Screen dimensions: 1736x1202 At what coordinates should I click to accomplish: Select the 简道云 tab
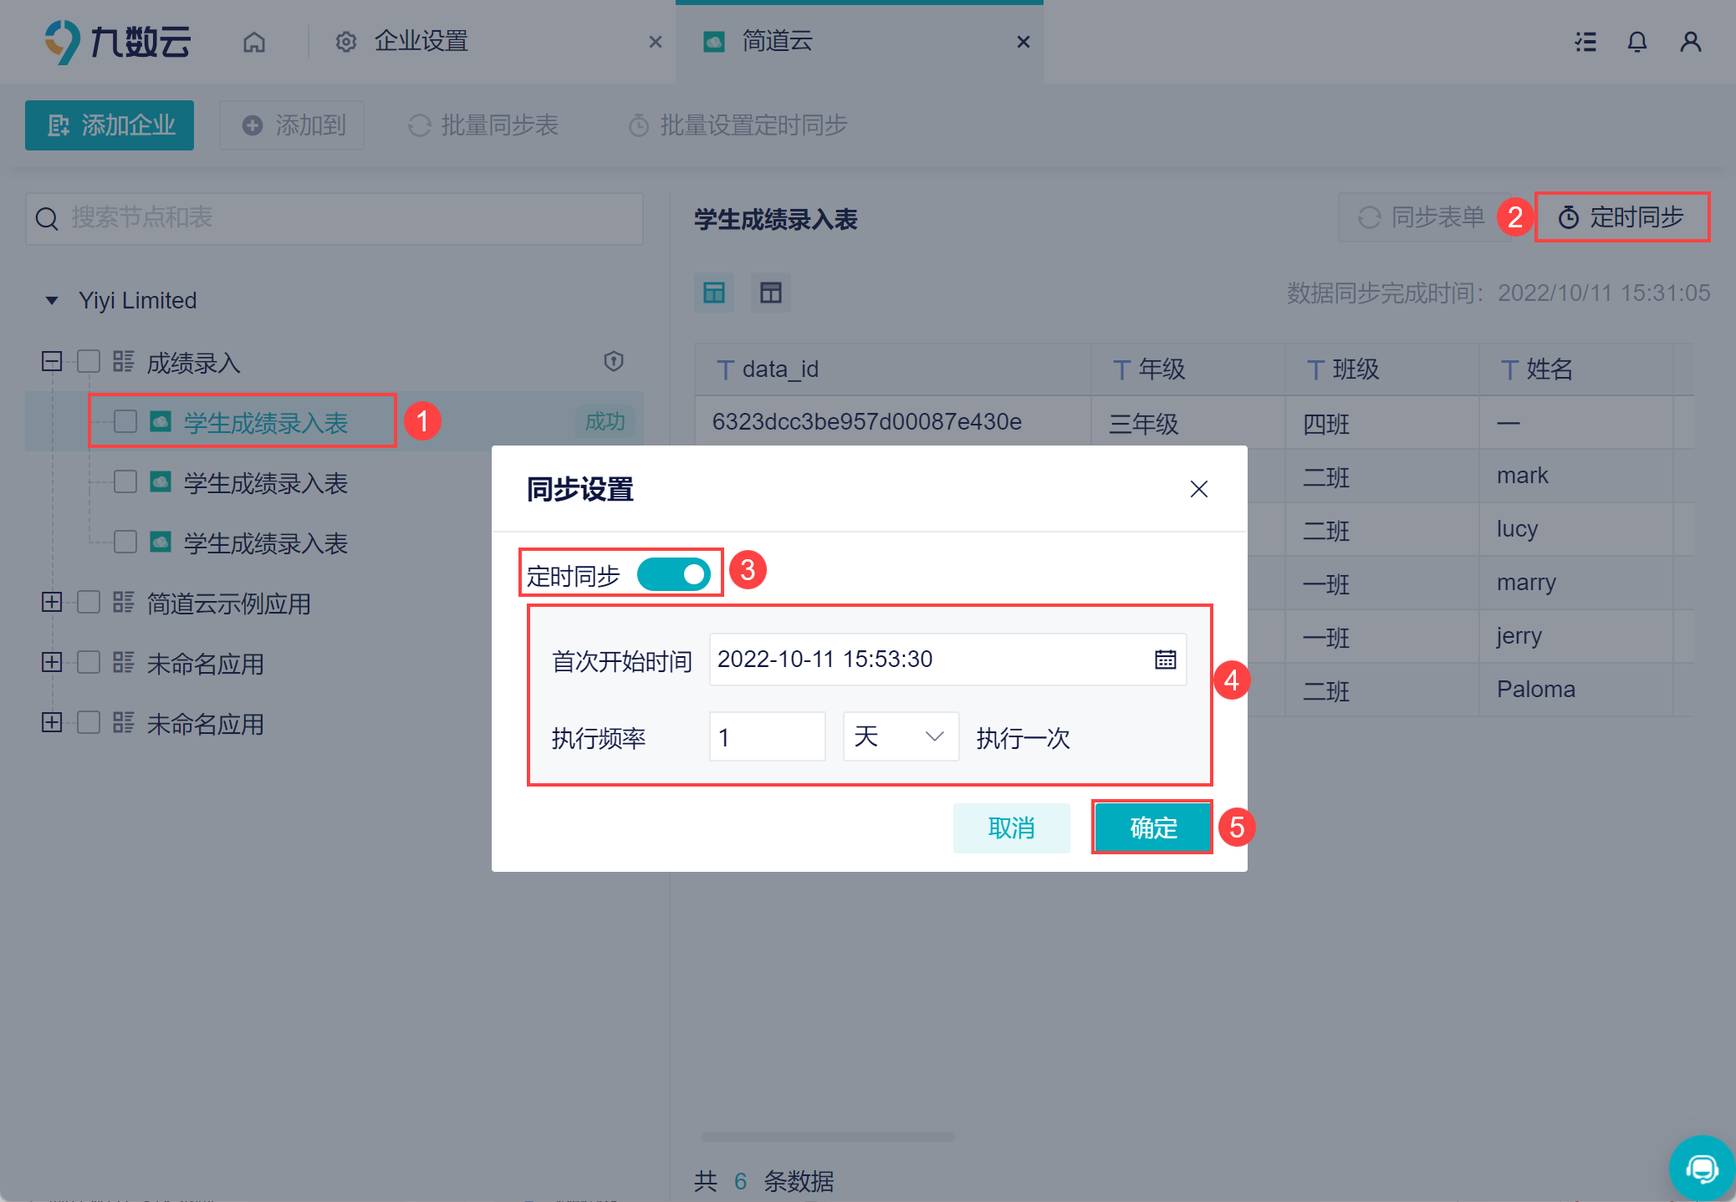click(x=778, y=42)
